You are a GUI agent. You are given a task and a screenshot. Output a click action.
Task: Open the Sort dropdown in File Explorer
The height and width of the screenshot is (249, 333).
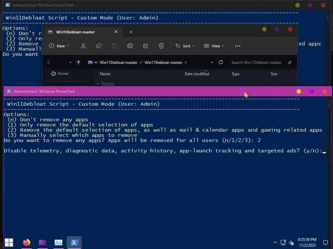(x=185, y=46)
